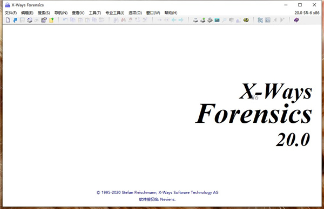Click the disk icon with green plus
Image resolution: width=324 pixels, height=209 pixels.
(x=202, y=20)
